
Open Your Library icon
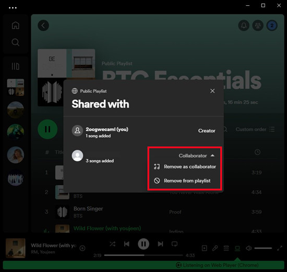point(15,66)
